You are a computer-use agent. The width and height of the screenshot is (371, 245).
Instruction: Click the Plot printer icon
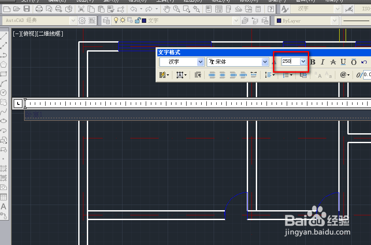coord(39,9)
